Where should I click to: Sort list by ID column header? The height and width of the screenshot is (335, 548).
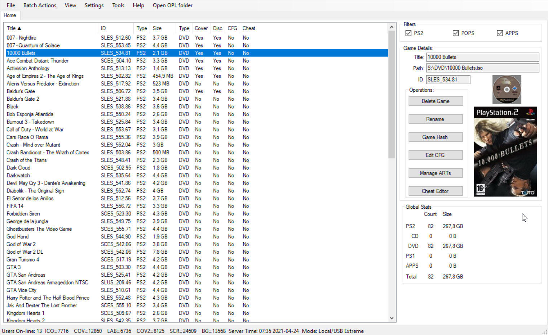[x=116, y=28]
